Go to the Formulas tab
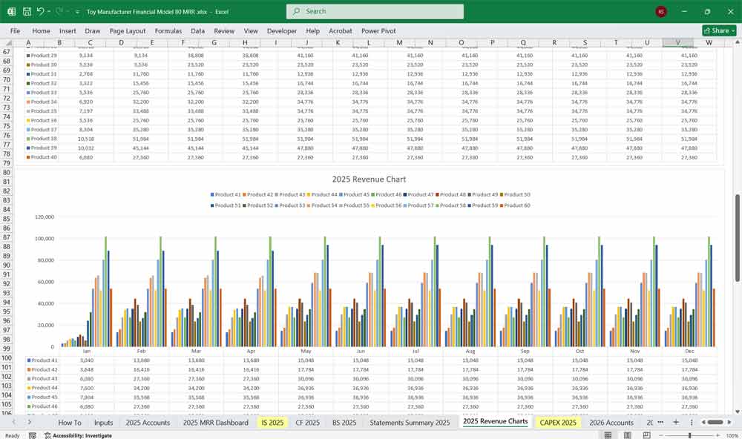This screenshot has height=439, width=742. pos(168,30)
